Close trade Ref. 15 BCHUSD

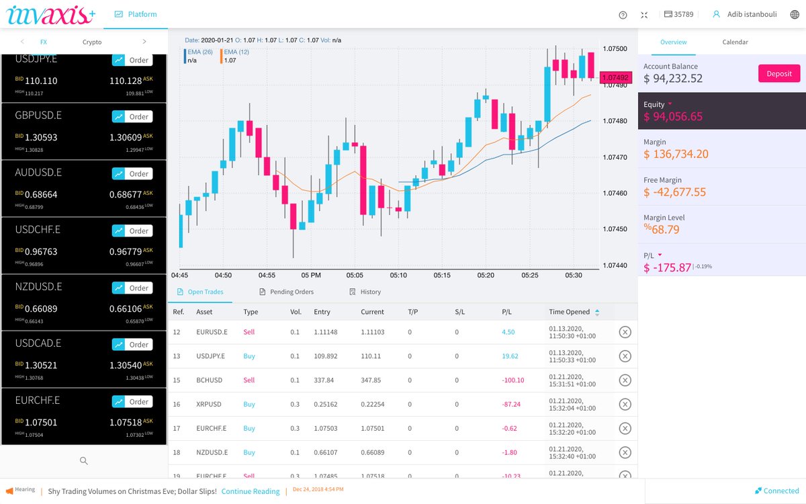625,380
